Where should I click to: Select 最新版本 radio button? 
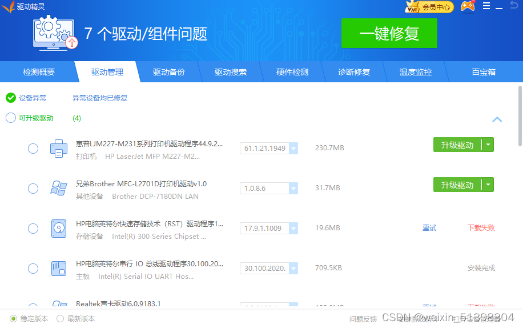[60, 319]
